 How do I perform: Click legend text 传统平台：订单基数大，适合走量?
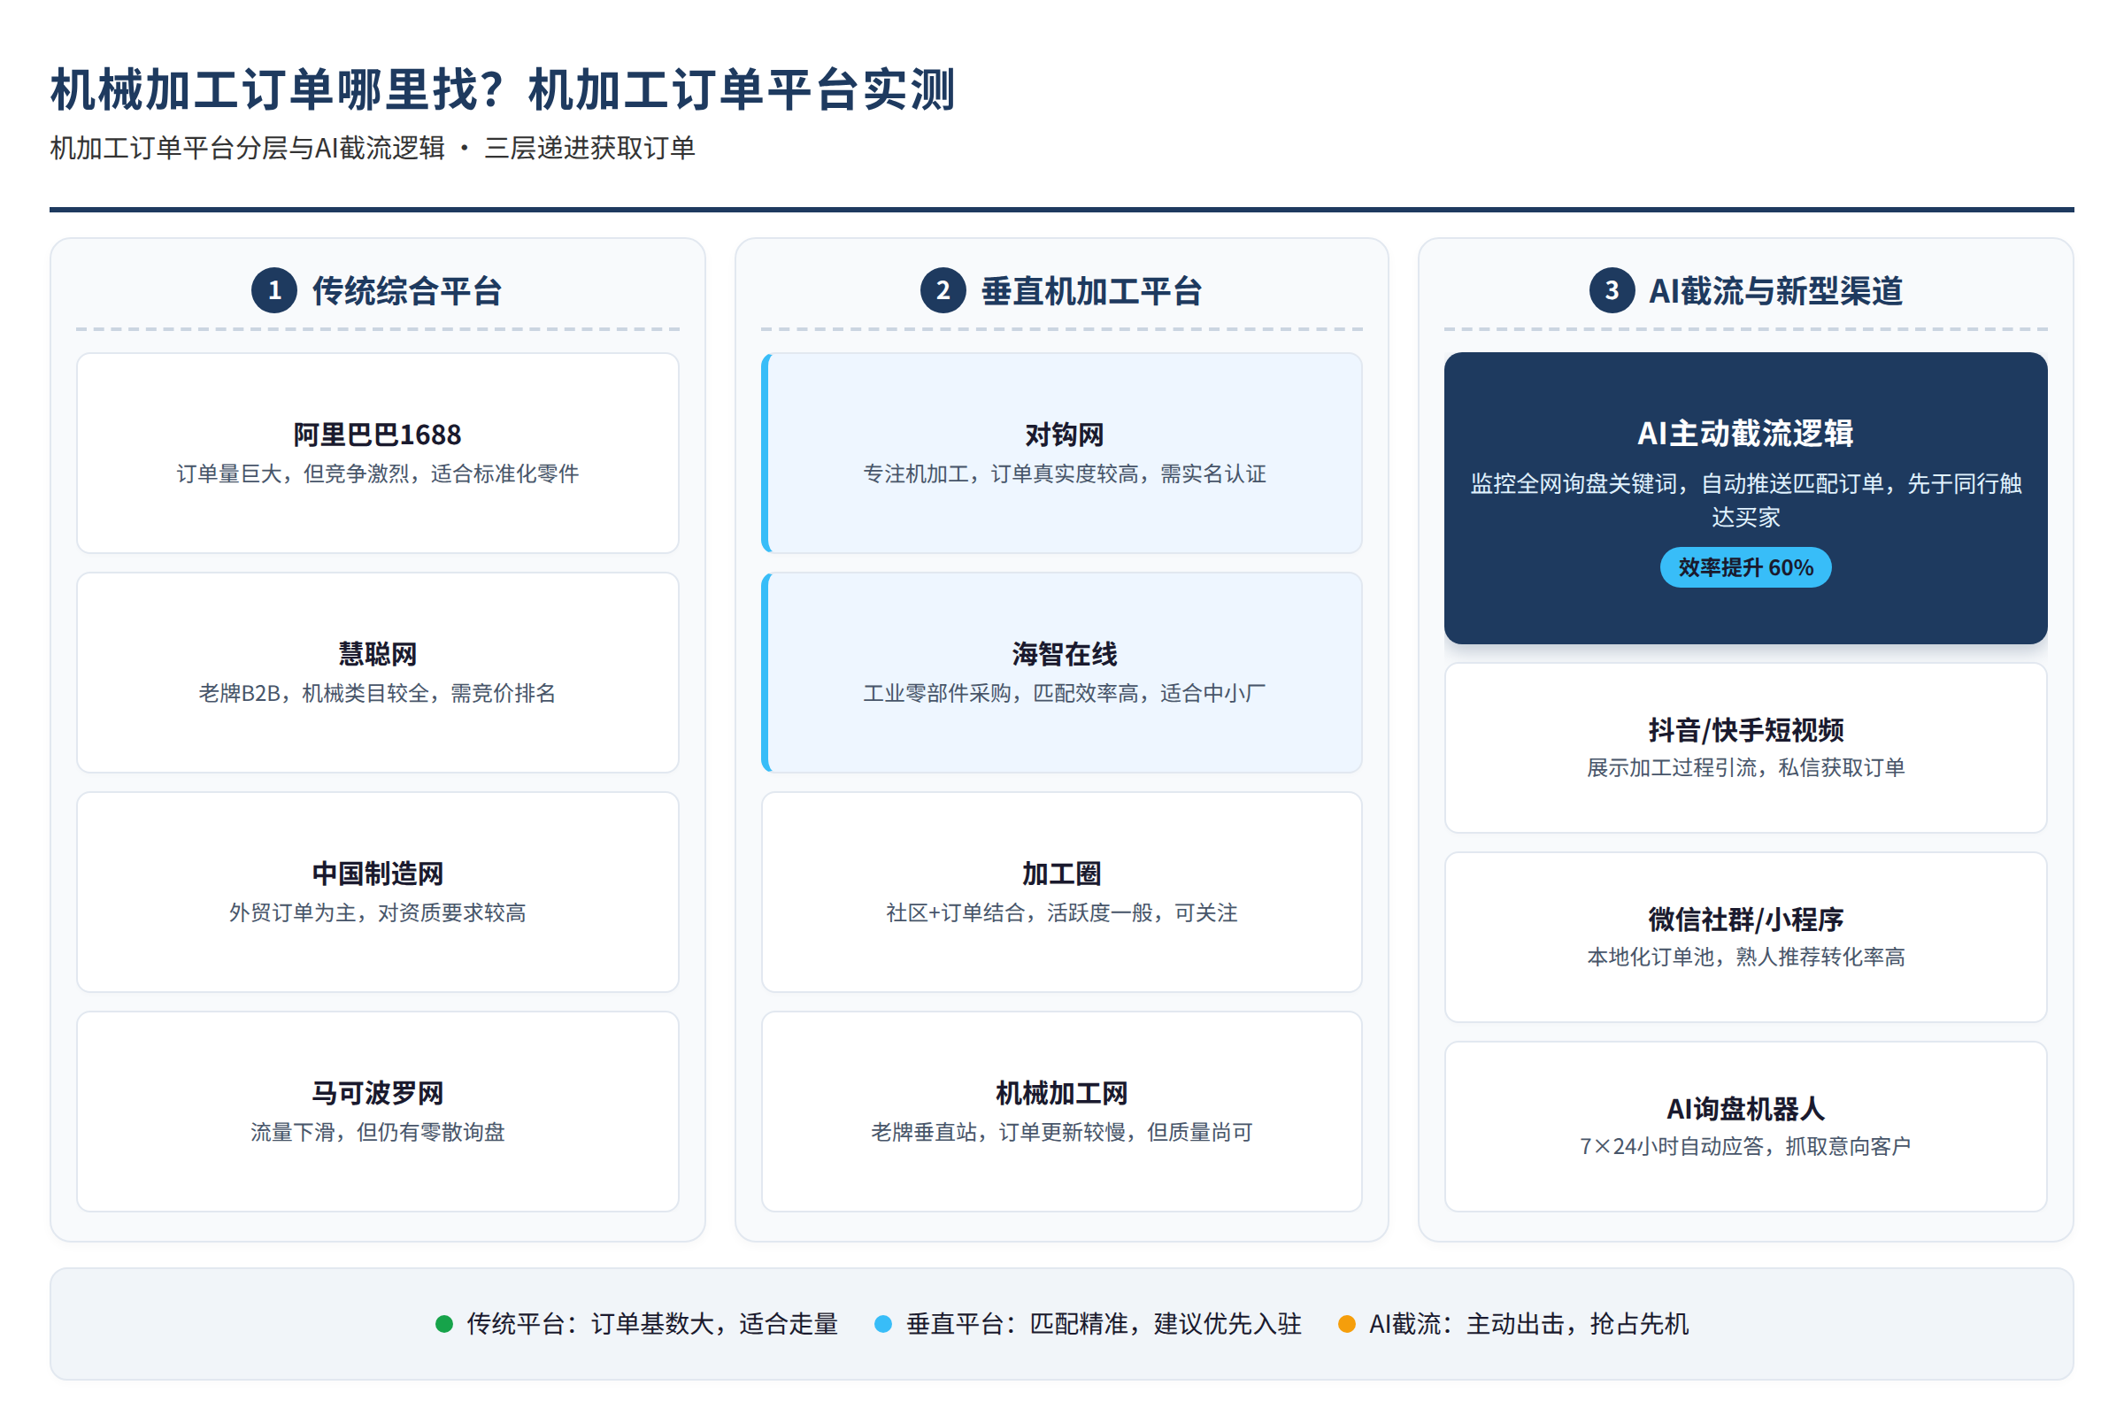click(652, 1324)
